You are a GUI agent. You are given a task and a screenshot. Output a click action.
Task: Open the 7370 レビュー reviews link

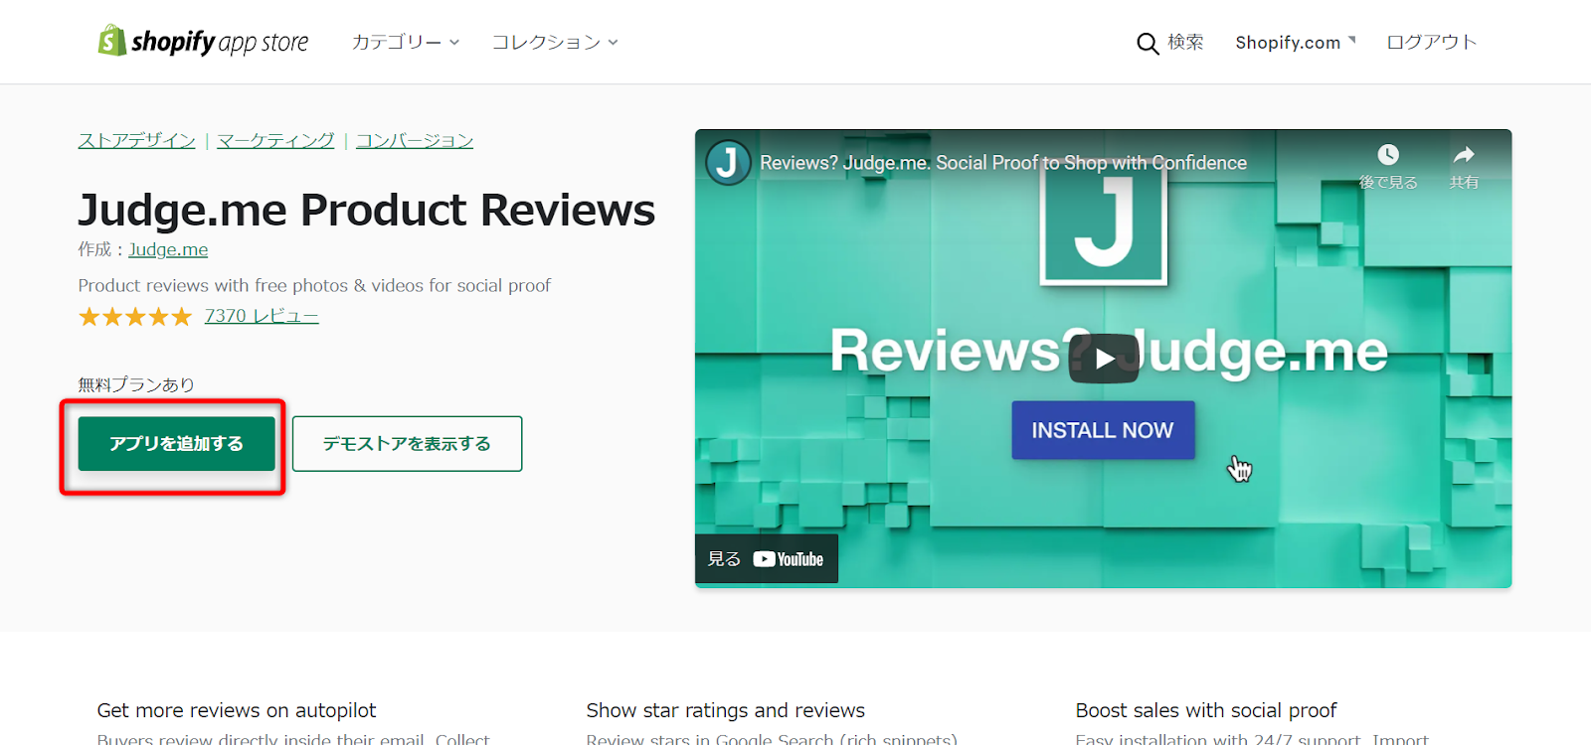click(262, 316)
